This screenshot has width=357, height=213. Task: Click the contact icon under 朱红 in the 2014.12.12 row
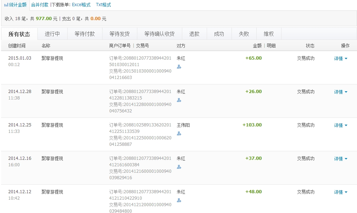pyautogui.click(x=179, y=200)
